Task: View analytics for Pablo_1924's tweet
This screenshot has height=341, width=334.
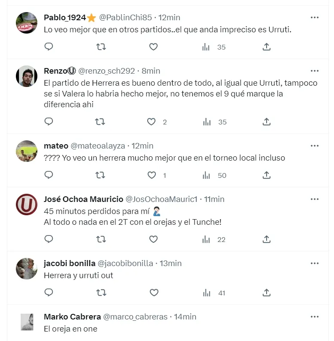Action: [206, 47]
